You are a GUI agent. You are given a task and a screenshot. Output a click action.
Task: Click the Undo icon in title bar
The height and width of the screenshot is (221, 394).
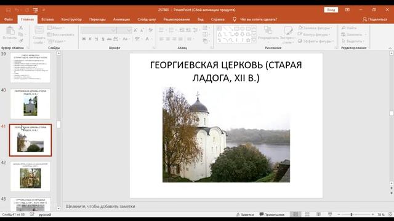pos(17,10)
